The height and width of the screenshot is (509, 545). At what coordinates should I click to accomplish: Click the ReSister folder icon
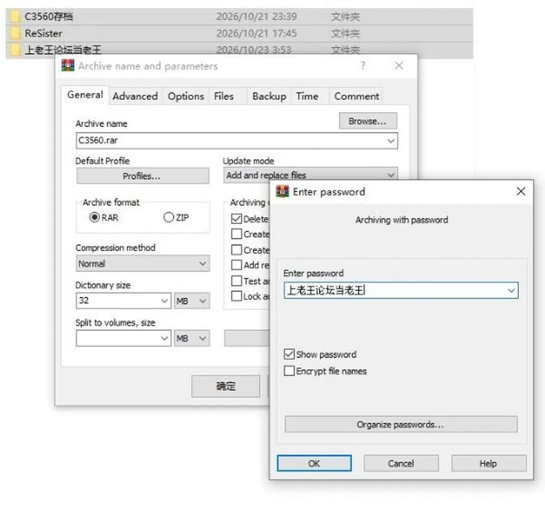[x=15, y=33]
